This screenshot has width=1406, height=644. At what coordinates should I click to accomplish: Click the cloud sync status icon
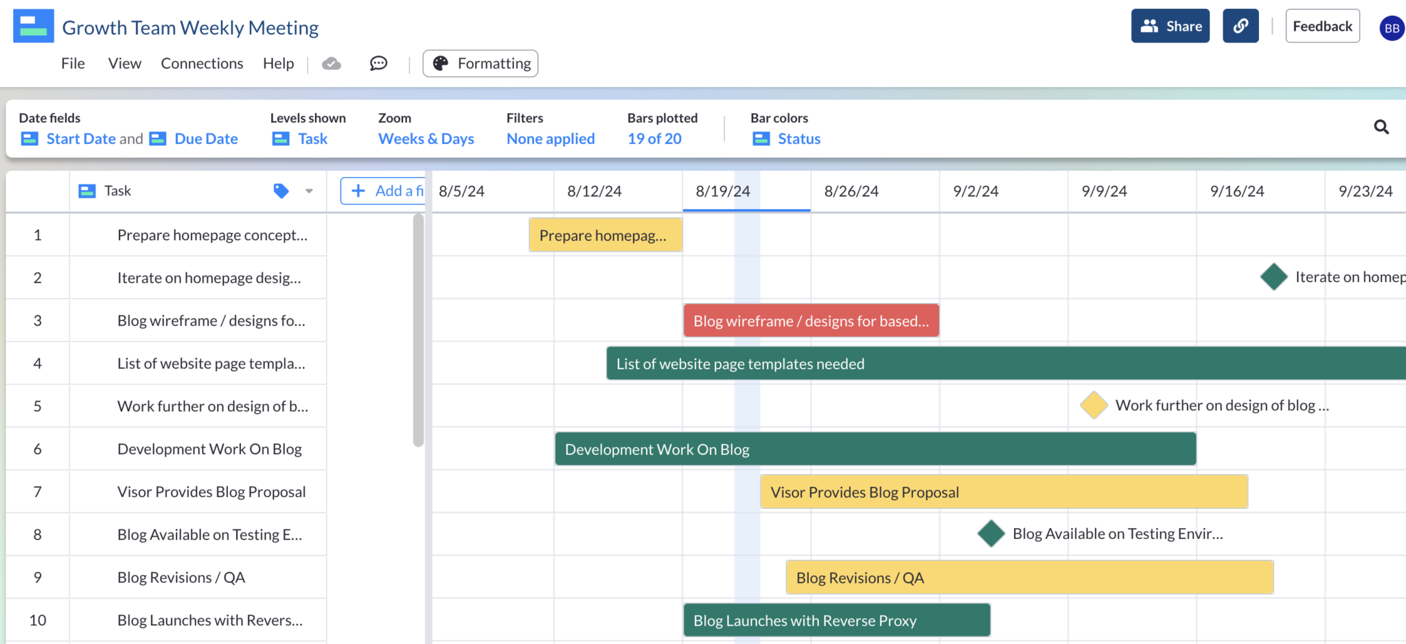pos(332,63)
